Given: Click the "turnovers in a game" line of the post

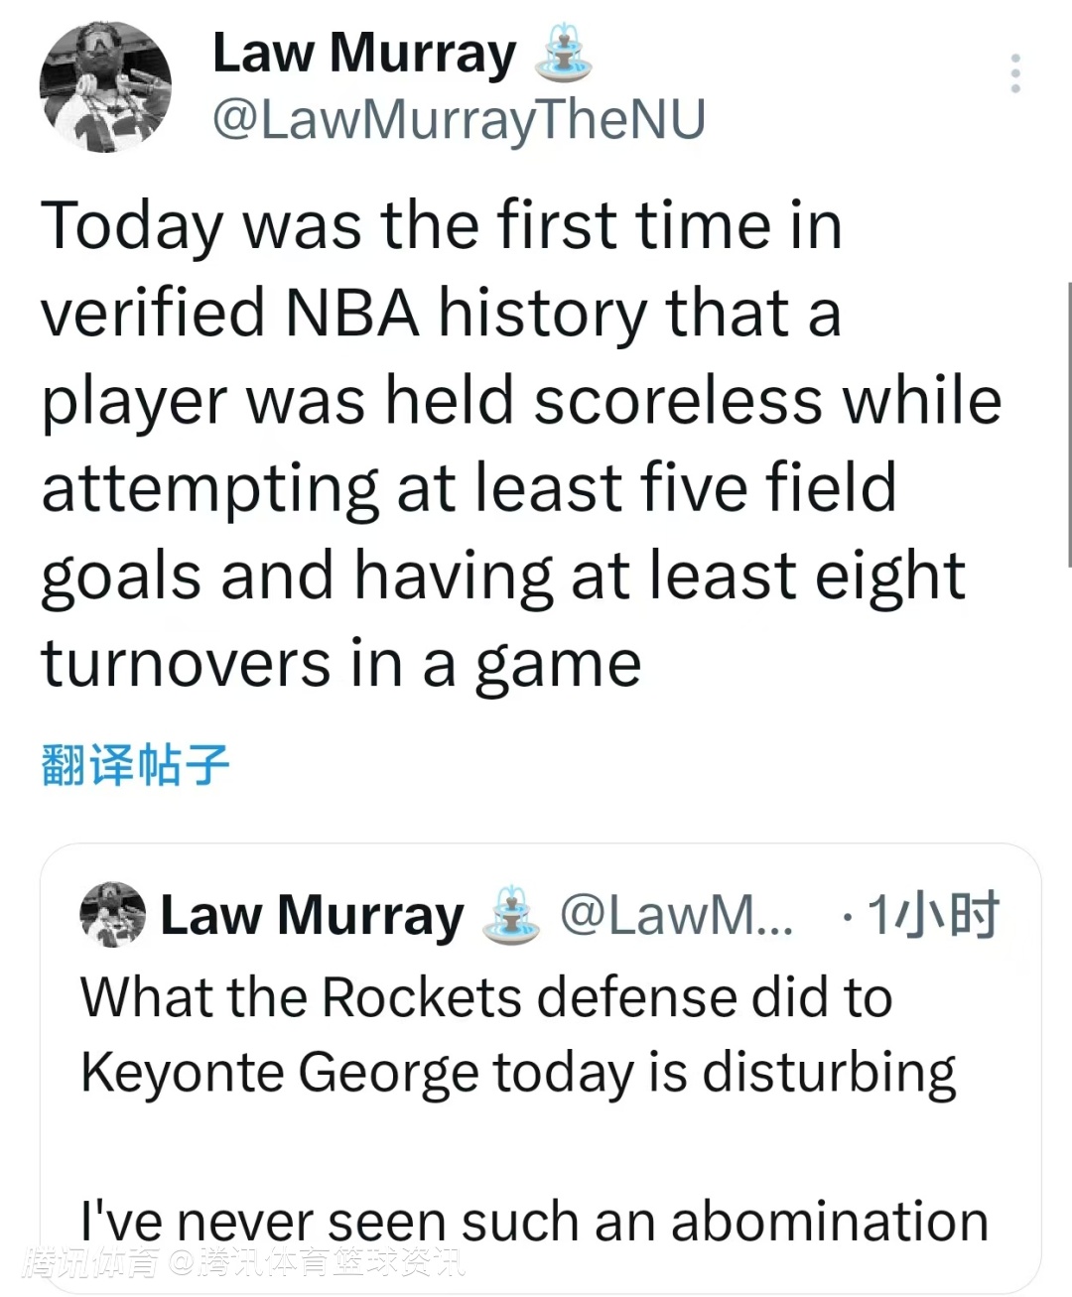Looking at the screenshot, I should 340,664.
